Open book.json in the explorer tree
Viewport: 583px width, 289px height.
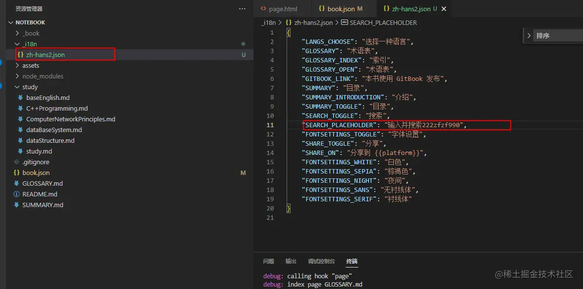(x=36, y=173)
